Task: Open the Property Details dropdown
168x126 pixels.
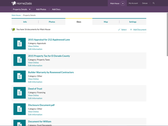Action: tap(22, 9)
